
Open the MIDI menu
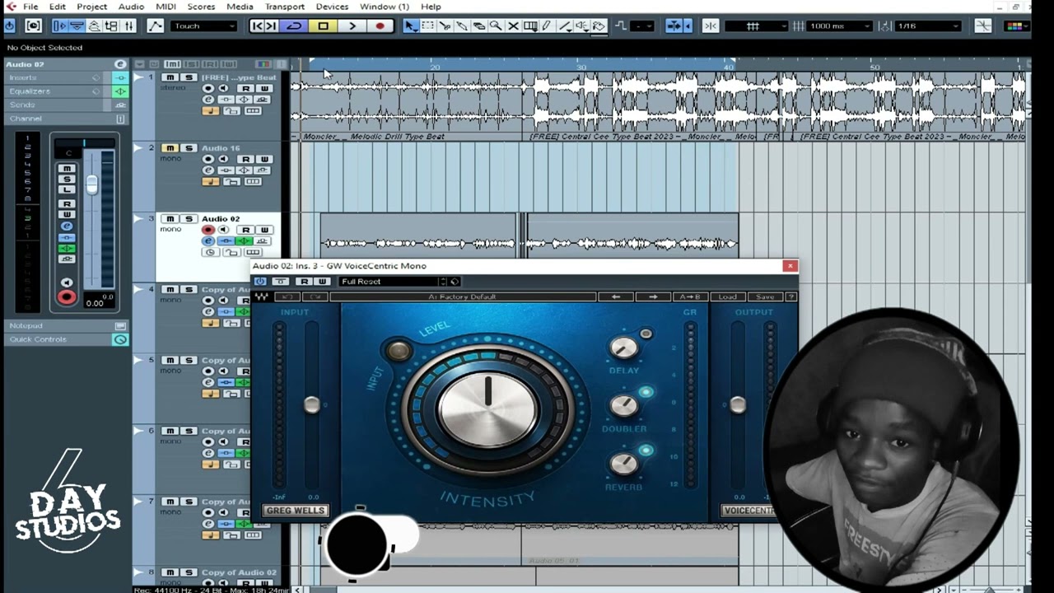[x=166, y=7]
